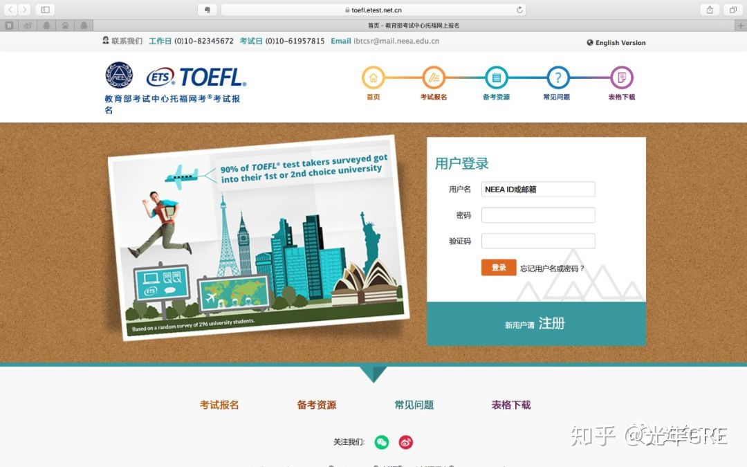Click the TOEFL survey postcard banner
The height and width of the screenshot is (467, 747).
(x=258, y=237)
